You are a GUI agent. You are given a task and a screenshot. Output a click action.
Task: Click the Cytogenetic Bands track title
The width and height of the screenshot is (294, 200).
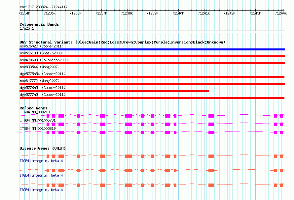pyautogui.click(x=39, y=24)
